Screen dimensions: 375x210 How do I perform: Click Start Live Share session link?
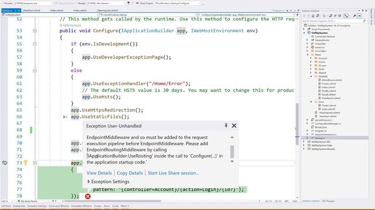(173, 173)
